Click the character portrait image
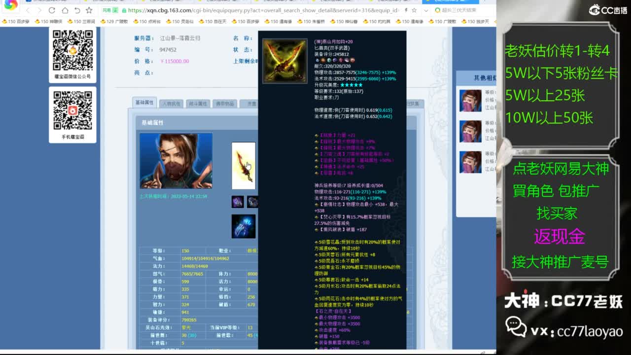Viewport: 631px width, 355px height. click(176, 161)
